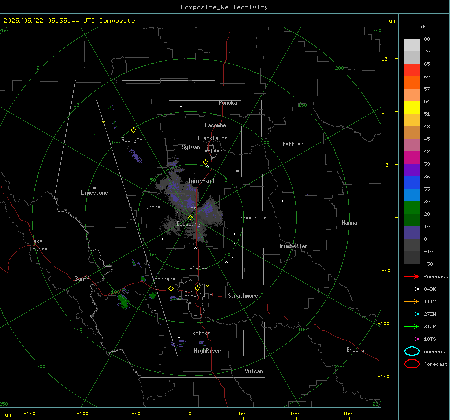Click the red 60 dBZ color swatch
The image size is (450, 420).
coord(412,70)
